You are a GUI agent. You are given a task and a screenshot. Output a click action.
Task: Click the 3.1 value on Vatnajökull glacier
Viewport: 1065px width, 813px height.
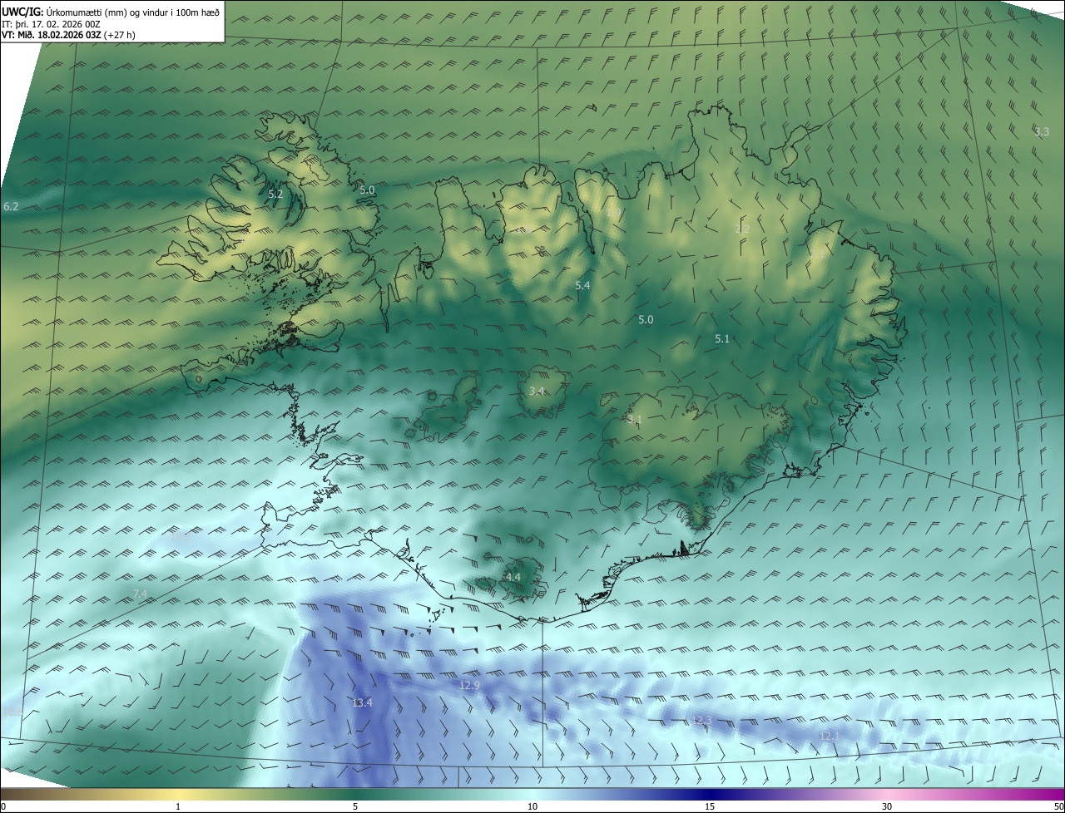coord(636,420)
